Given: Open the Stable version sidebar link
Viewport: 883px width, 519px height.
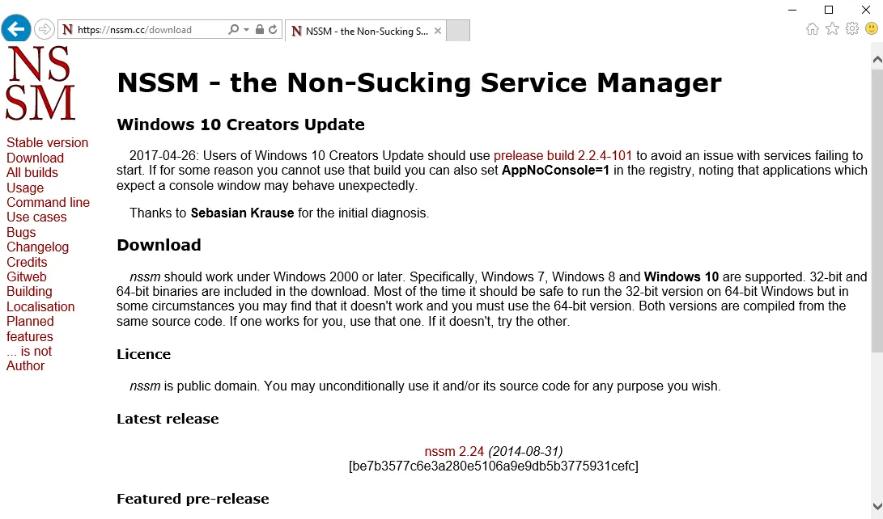Looking at the screenshot, I should click(x=47, y=143).
